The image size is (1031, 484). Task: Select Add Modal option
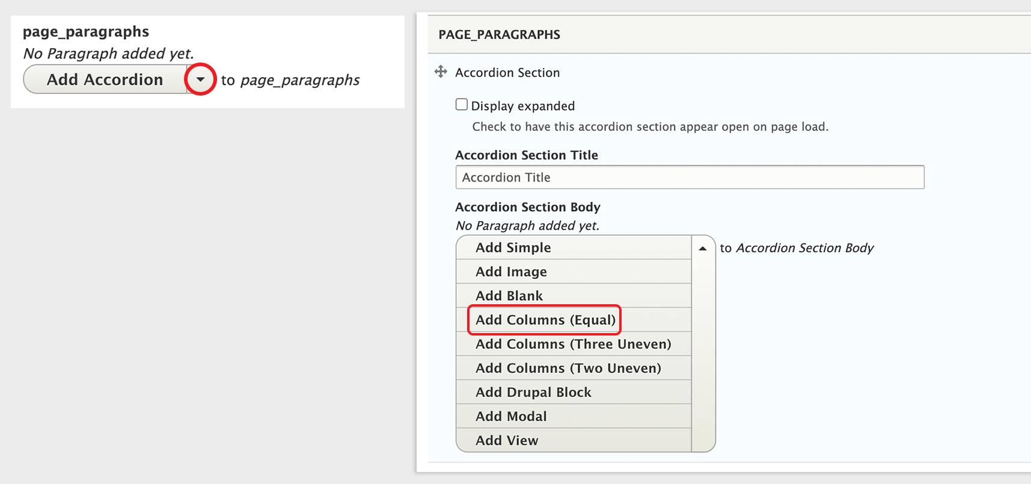574,416
